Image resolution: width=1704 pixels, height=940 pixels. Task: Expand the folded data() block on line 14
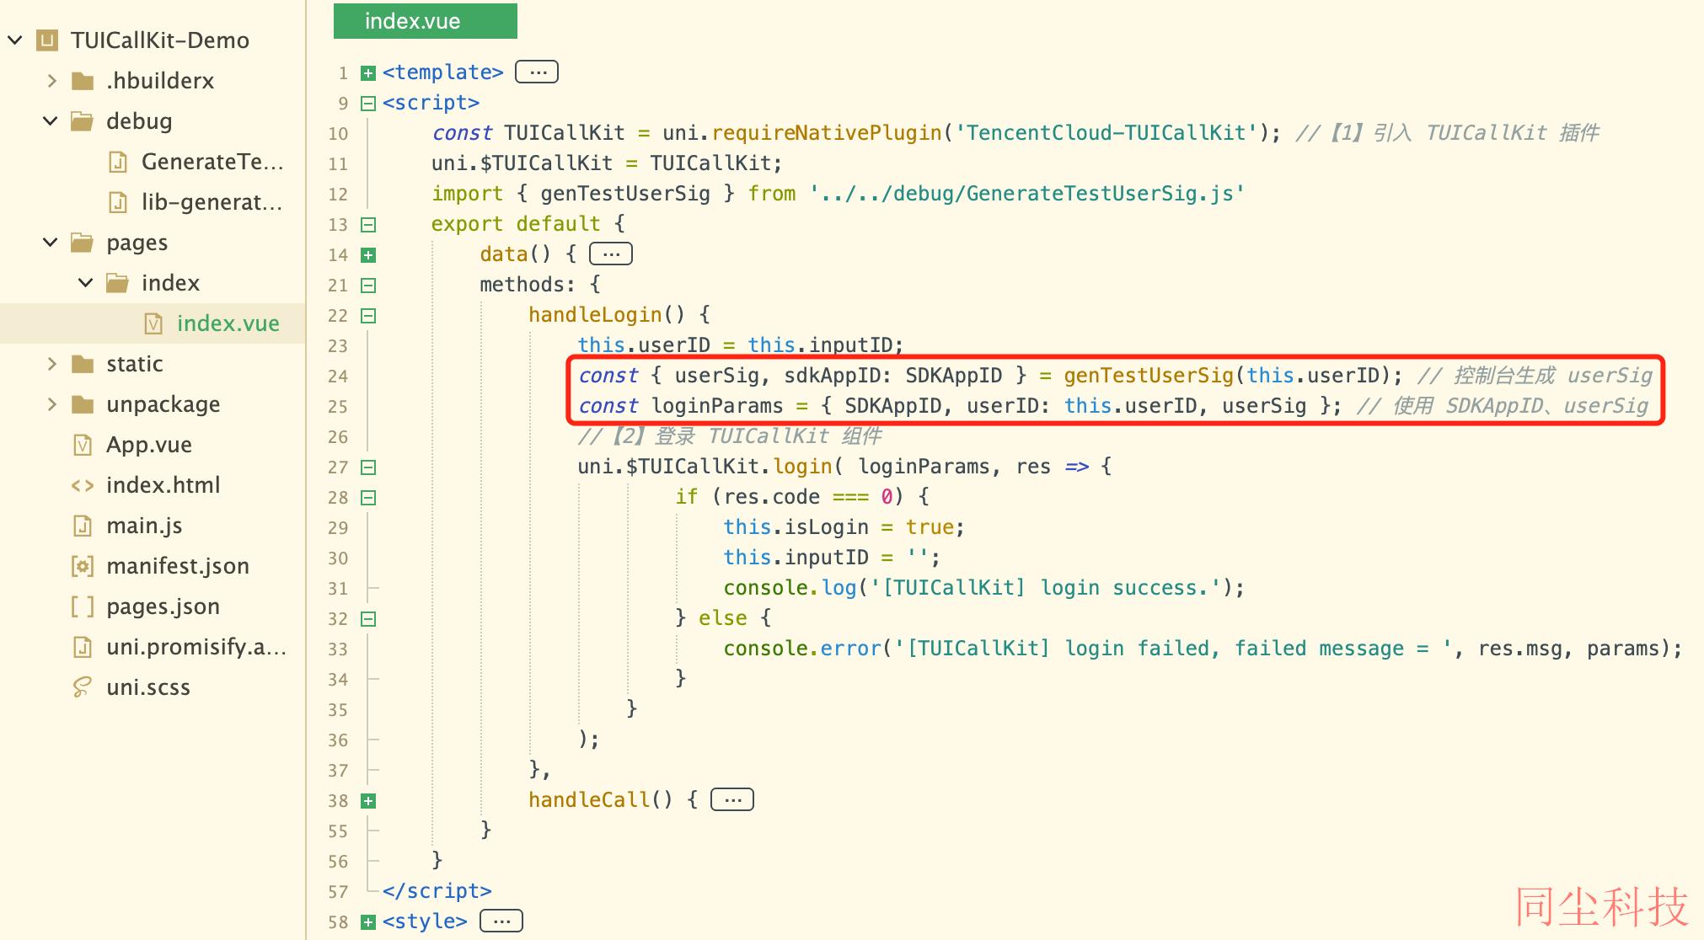pos(368,255)
